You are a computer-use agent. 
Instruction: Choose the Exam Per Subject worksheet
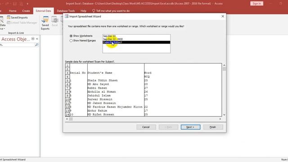tap(136, 42)
